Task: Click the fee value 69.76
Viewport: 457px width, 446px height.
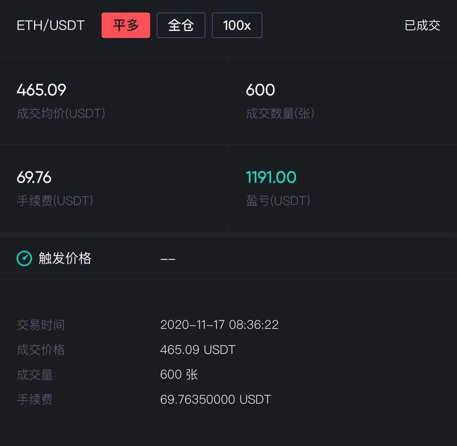Action: click(x=34, y=177)
